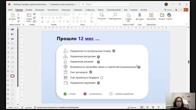Toggle bulleted list button
Screen dimensions: 196x110
coord(73,14)
